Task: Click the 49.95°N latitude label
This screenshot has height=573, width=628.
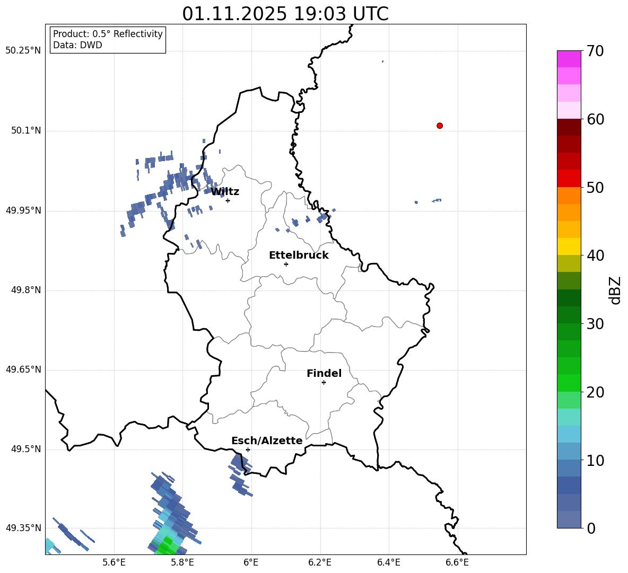Action: 23,210
